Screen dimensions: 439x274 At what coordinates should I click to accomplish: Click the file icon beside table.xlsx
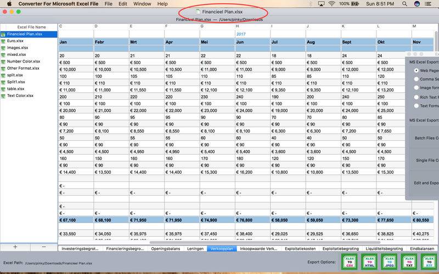3,89
